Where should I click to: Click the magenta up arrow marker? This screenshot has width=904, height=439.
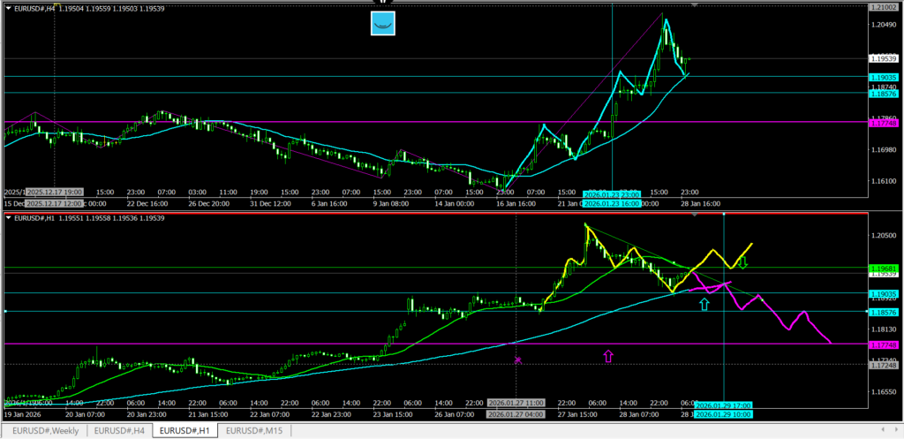(x=607, y=356)
